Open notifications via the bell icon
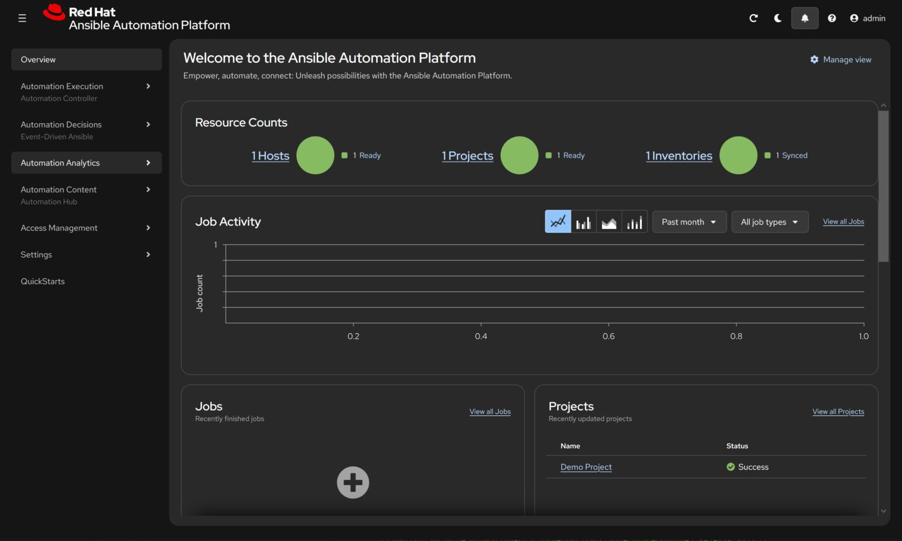 pos(805,18)
